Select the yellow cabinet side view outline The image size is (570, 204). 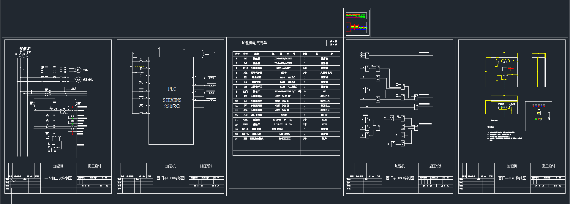tap(539, 70)
